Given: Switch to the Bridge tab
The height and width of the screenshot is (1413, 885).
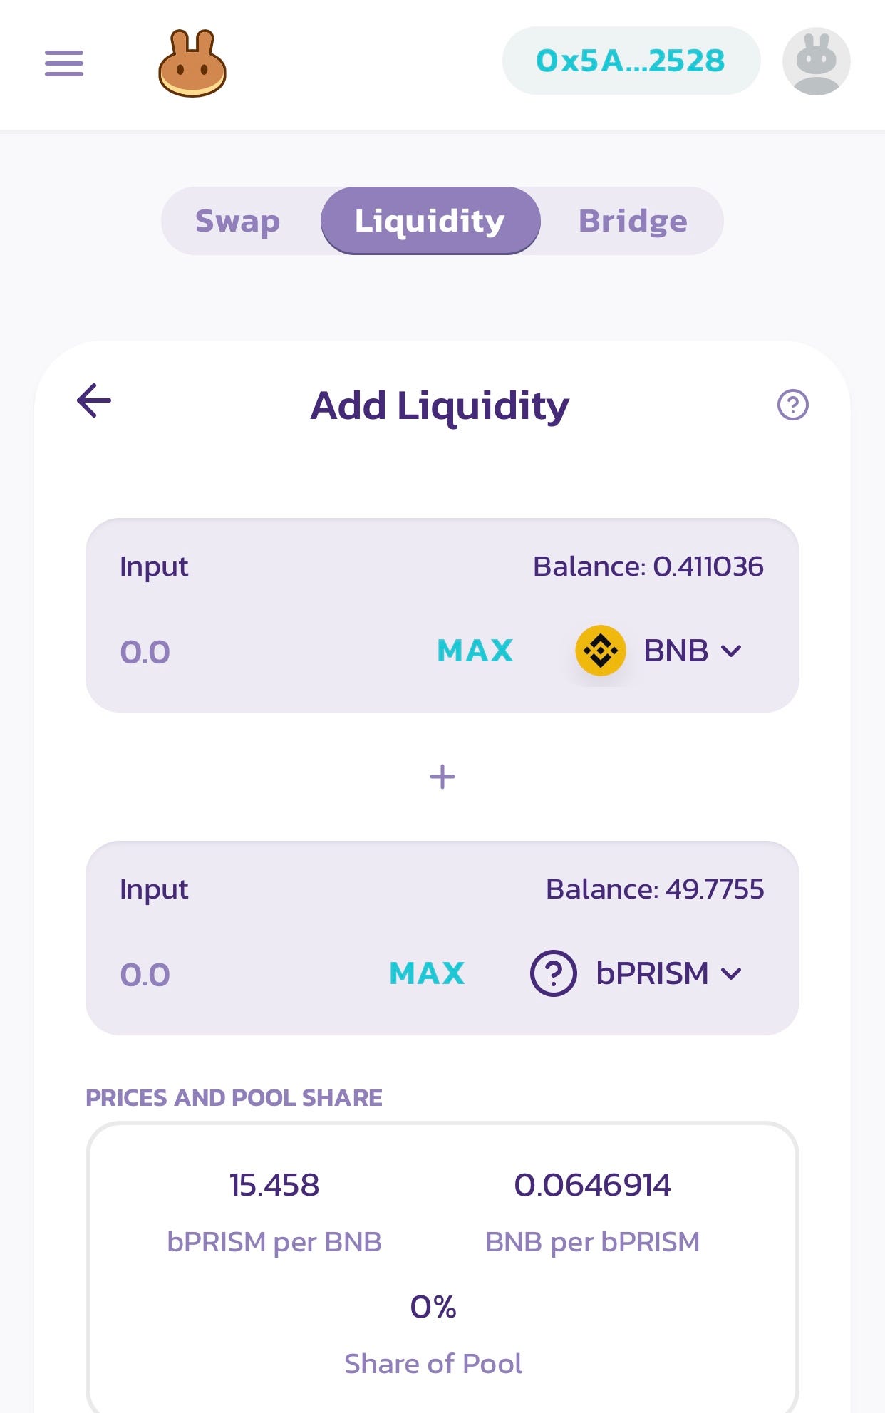Looking at the screenshot, I should click(633, 221).
